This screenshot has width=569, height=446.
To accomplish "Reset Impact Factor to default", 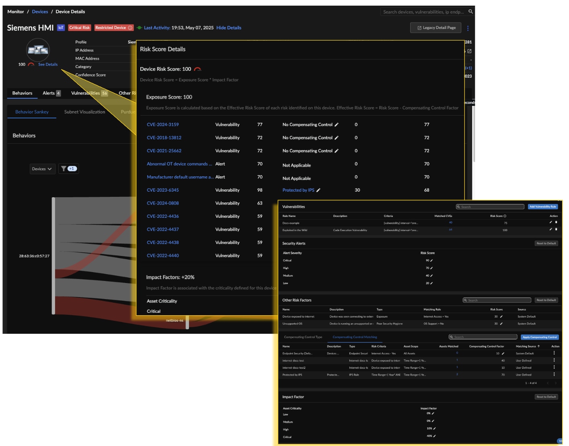I will click(546, 396).
